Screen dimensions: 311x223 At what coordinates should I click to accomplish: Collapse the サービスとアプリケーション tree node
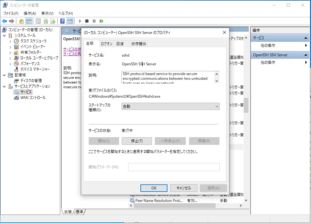coord(4,86)
